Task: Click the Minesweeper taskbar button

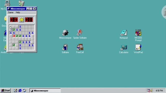Action: (45, 91)
